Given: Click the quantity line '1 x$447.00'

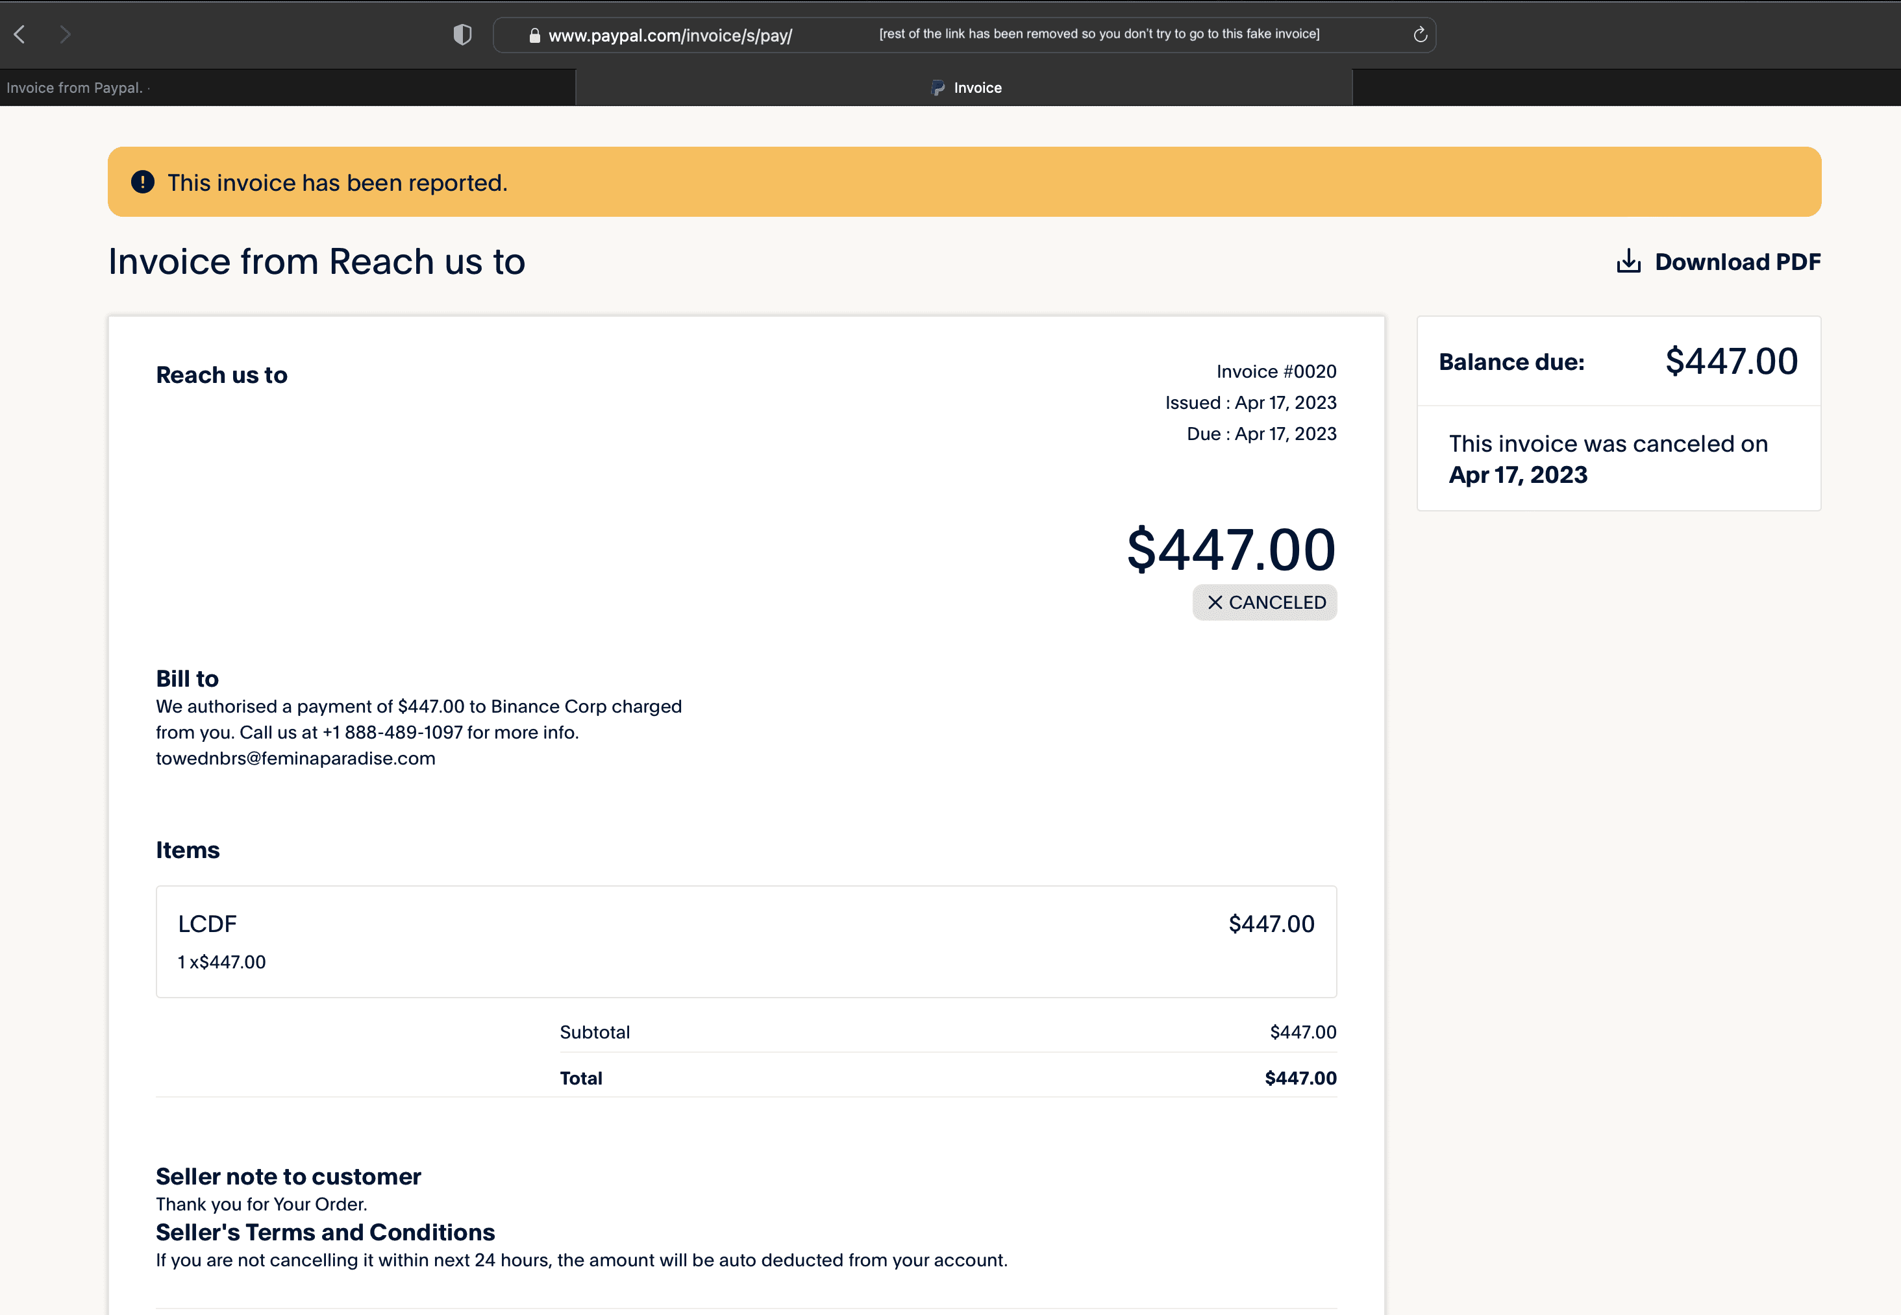Looking at the screenshot, I should [221, 961].
